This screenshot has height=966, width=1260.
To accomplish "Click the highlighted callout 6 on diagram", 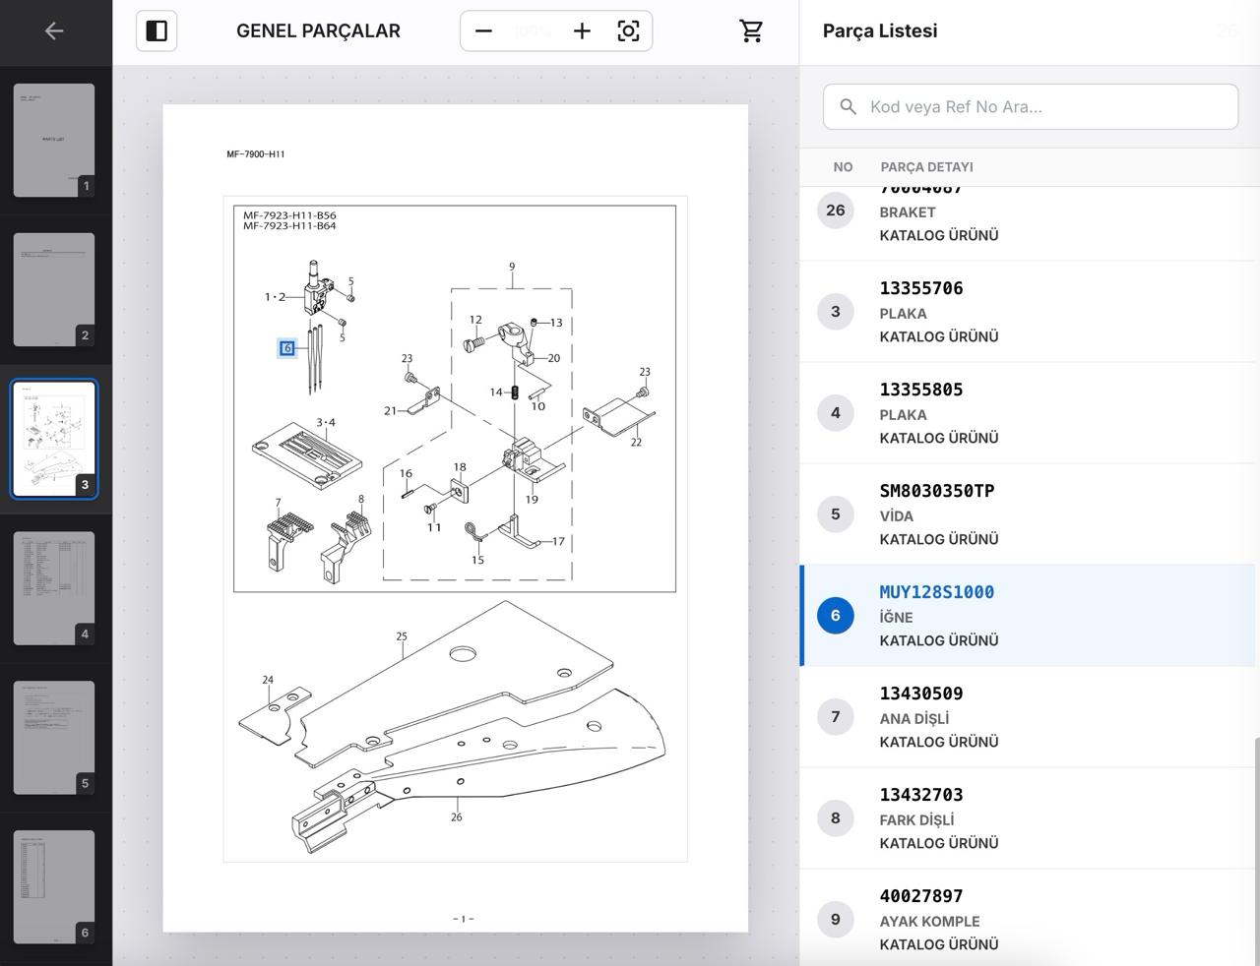I will point(287,348).
